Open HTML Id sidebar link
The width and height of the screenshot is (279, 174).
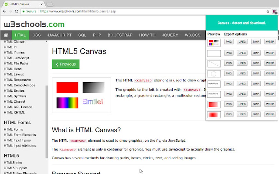[10, 47]
